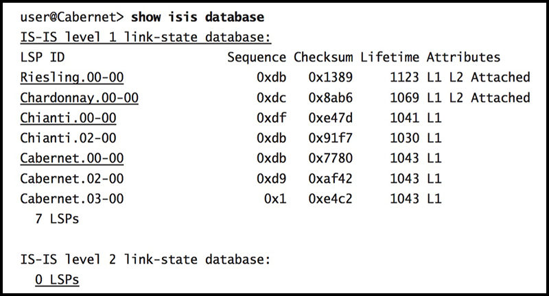The height and width of the screenshot is (296, 549).
Task: Click the LSP ID column header
Action: tap(43, 58)
